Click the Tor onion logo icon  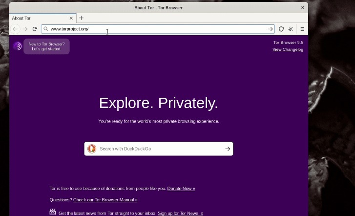18,46
